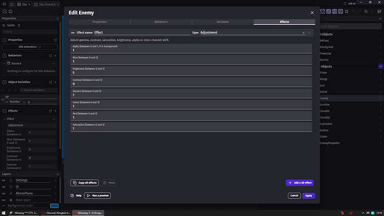The image size is (384, 216).
Task: Click Run a preview button
Action: click(97, 195)
